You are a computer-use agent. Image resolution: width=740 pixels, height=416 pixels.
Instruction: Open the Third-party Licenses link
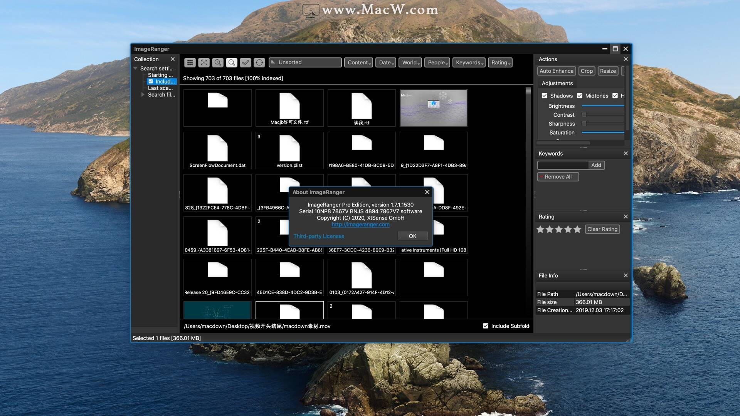point(319,236)
